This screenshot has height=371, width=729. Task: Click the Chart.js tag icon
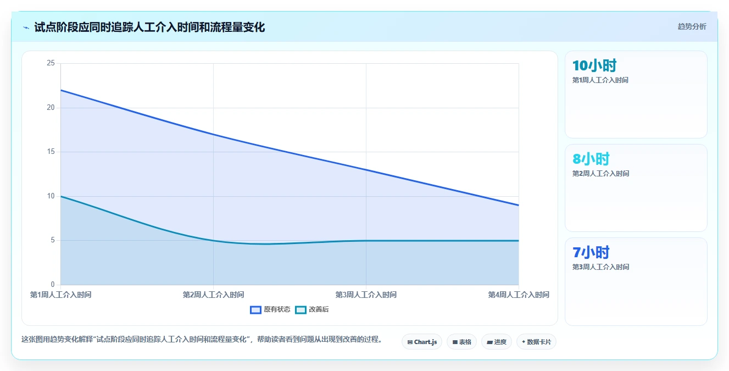point(410,342)
